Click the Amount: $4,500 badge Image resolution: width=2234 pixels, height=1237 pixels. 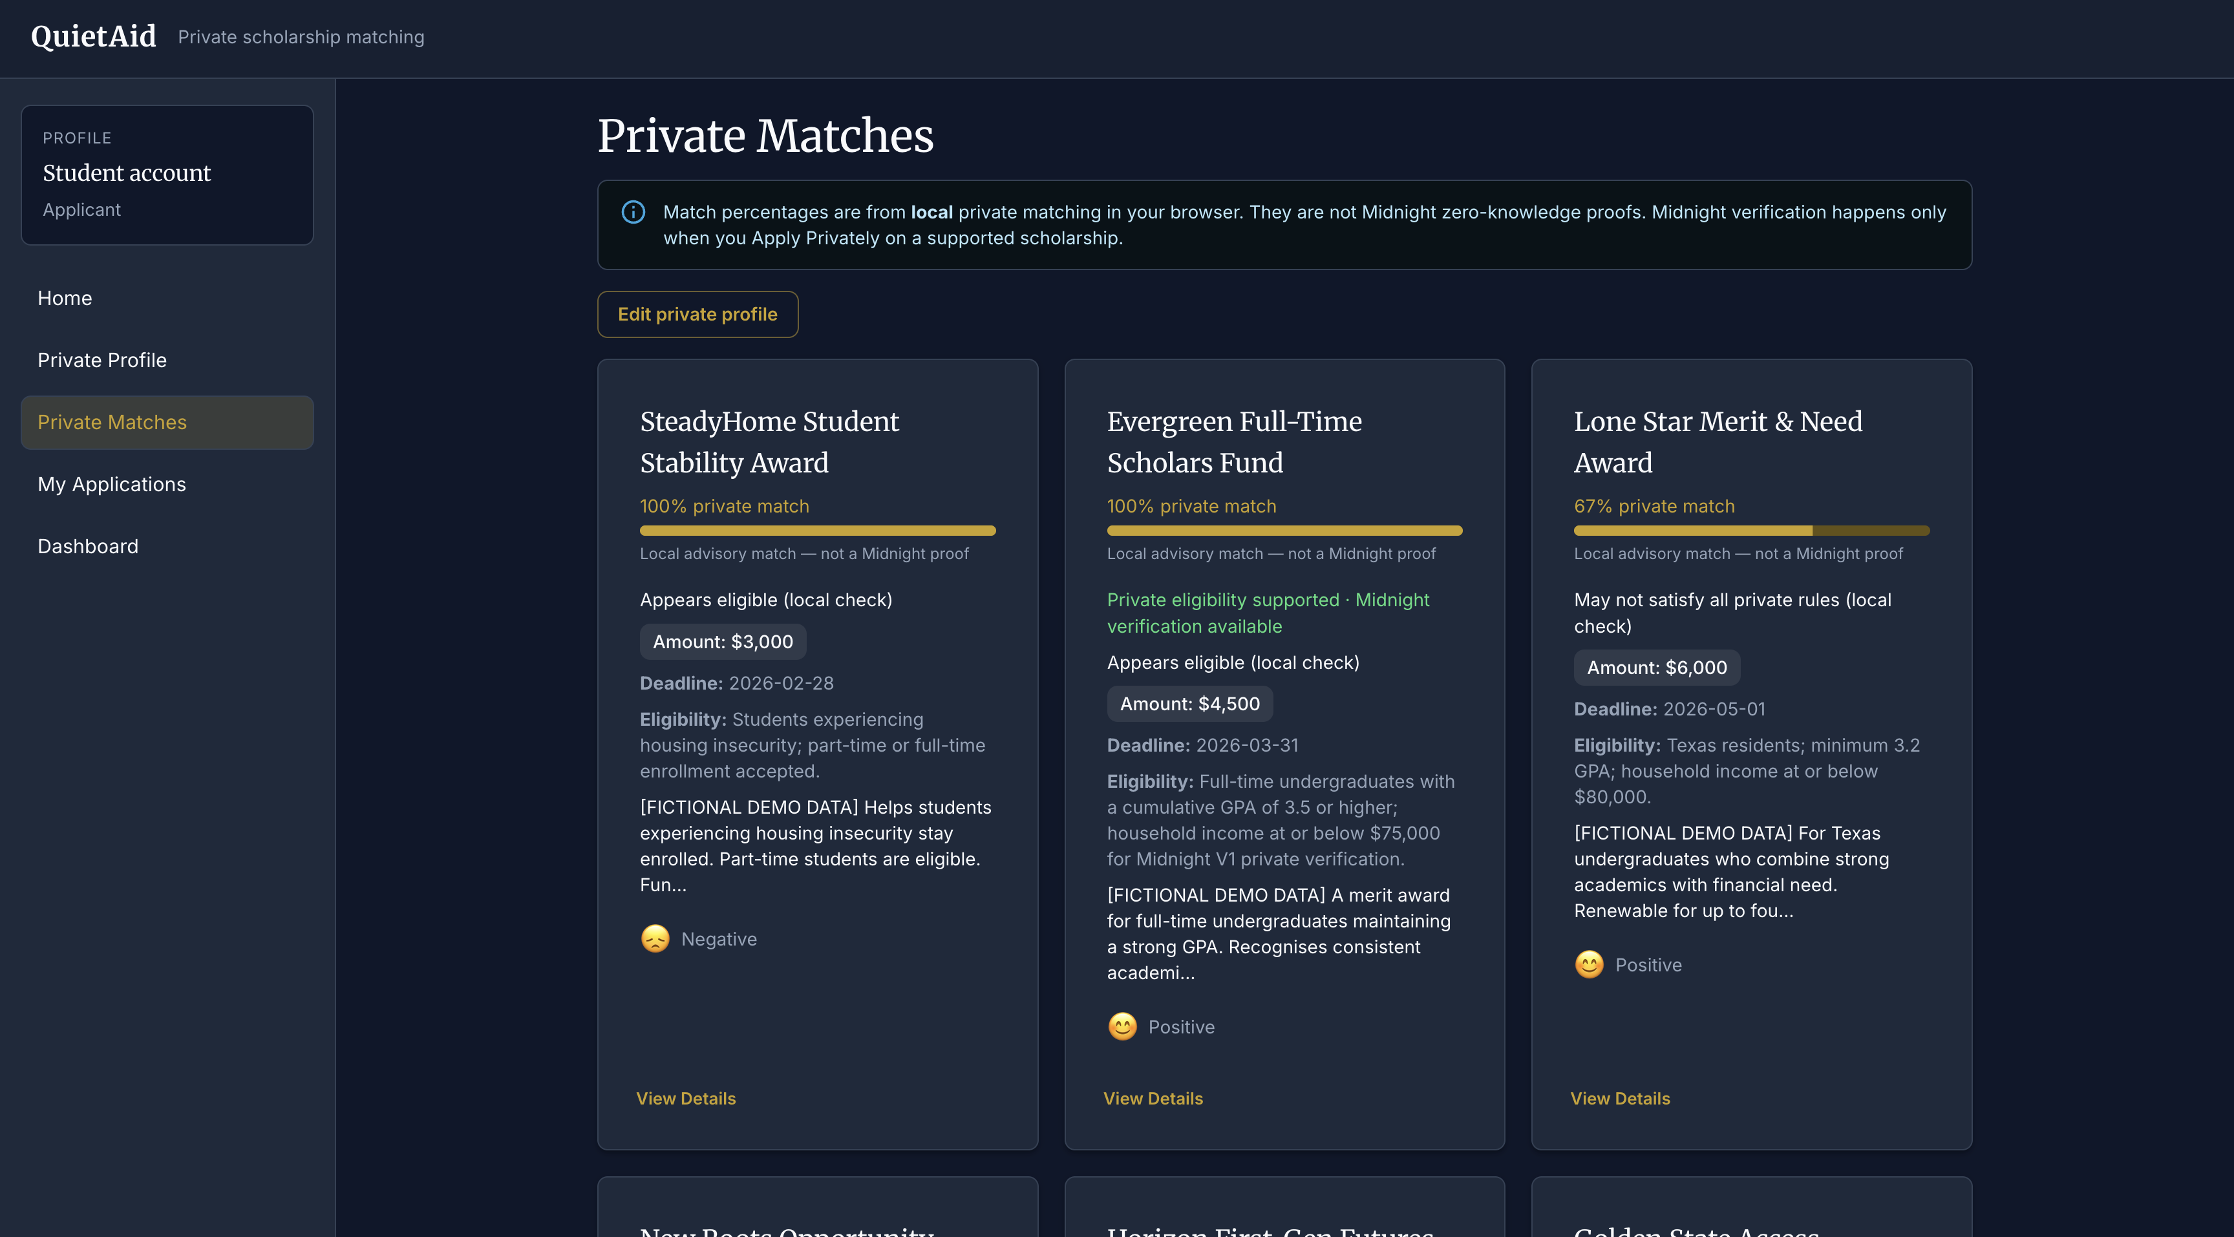click(1190, 704)
